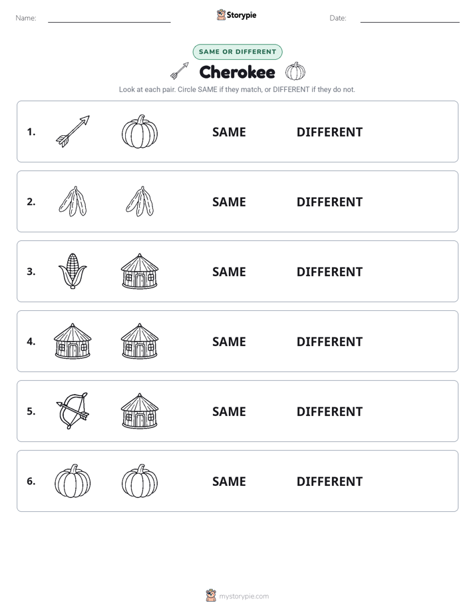Image resolution: width=475 pixels, height=615 pixels.
Task: Choose SAME for pair 4
Action: (229, 341)
